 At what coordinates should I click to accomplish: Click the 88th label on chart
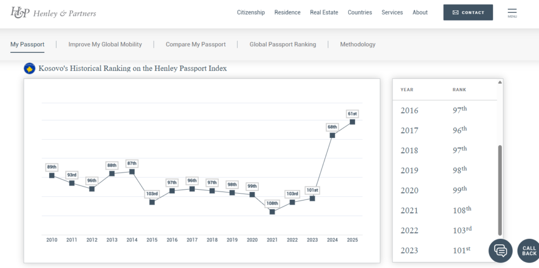tap(112, 166)
